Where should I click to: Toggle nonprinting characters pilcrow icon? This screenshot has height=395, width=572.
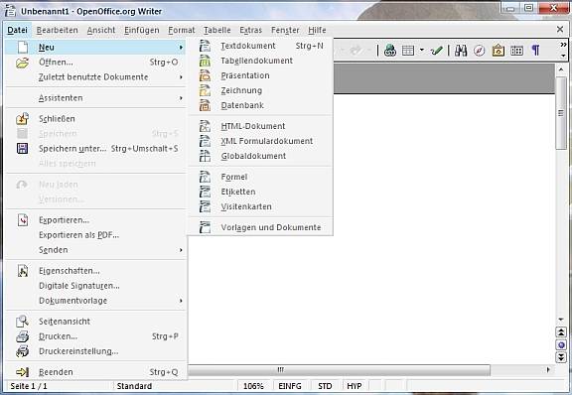coord(535,51)
